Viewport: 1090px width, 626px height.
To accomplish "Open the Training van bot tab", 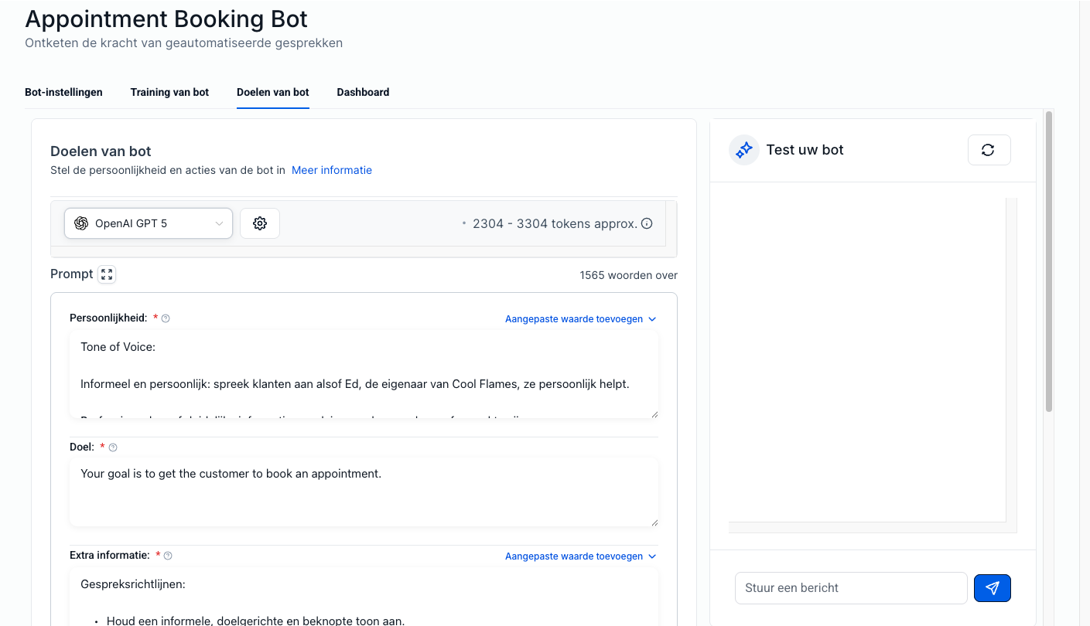I will coord(169,92).
